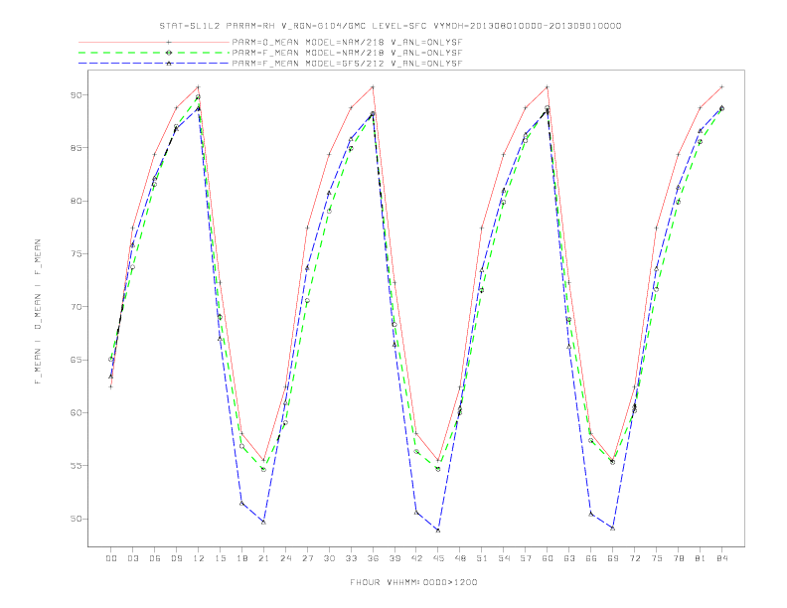Image resolution: width=787 pixels, height=608 pixels.
Task: Click the x-axis tick label 60
Action: tap(548, 558)
